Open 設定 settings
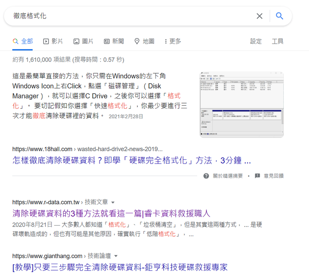The image size is (309, 274). pos(256,41)
